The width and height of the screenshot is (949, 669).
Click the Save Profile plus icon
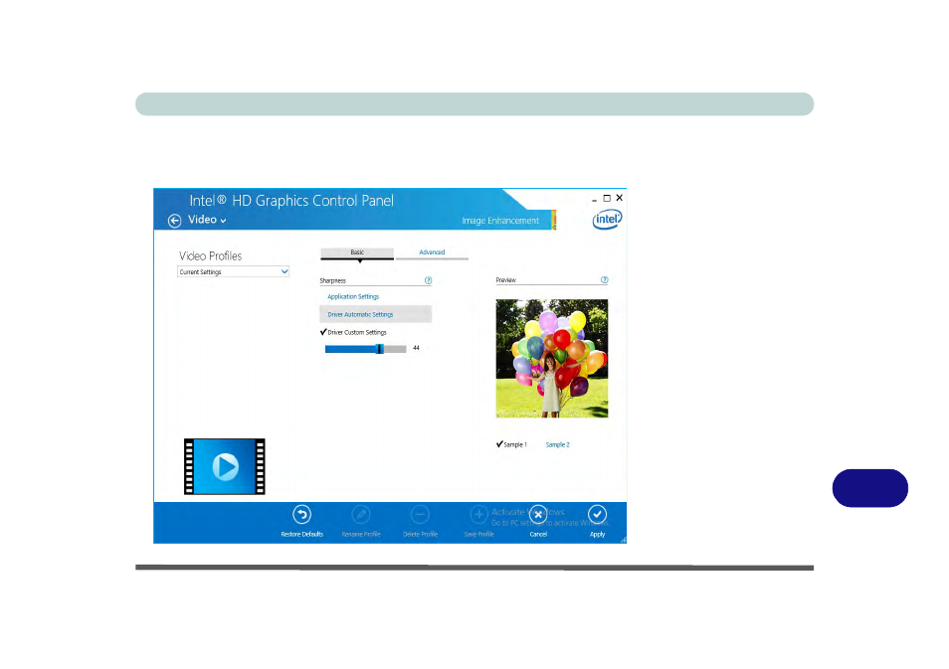pos(478,515)
